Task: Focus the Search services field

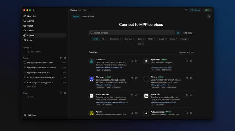Action: (x=132, y=33)
